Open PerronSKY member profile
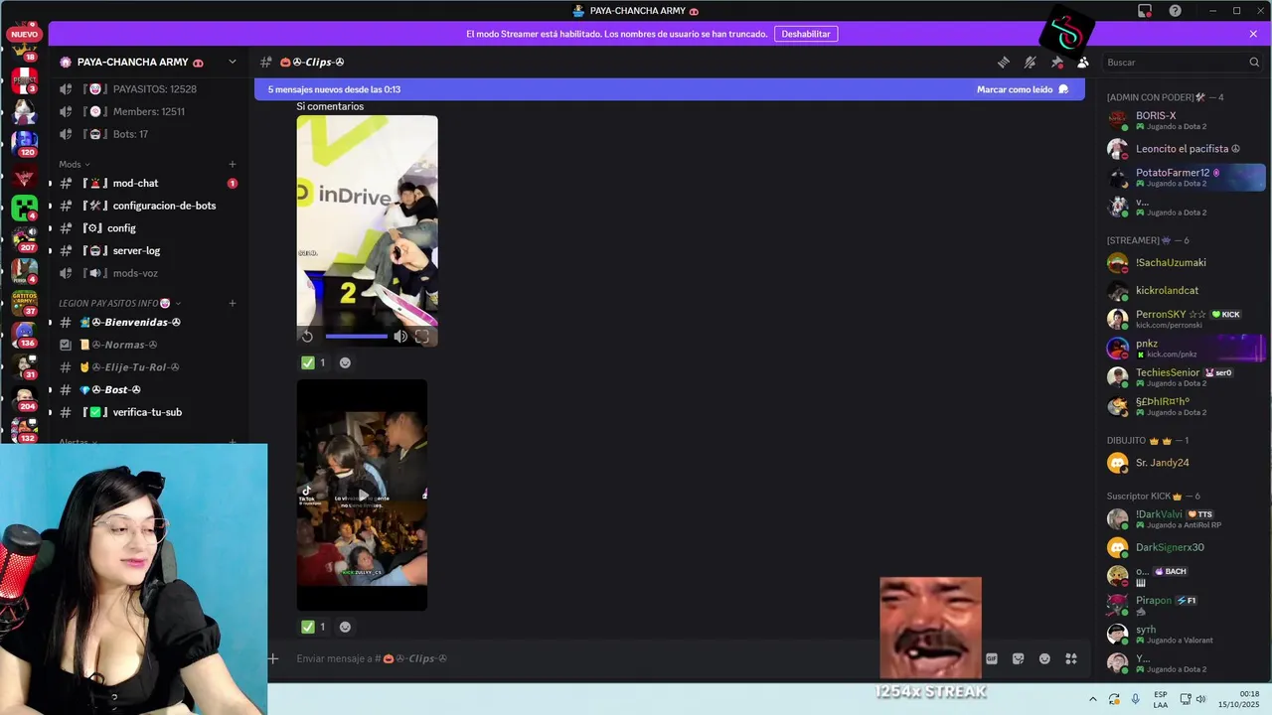Image resolution: width=1272 pixels, height=715 pixels. click(1185, 319)
